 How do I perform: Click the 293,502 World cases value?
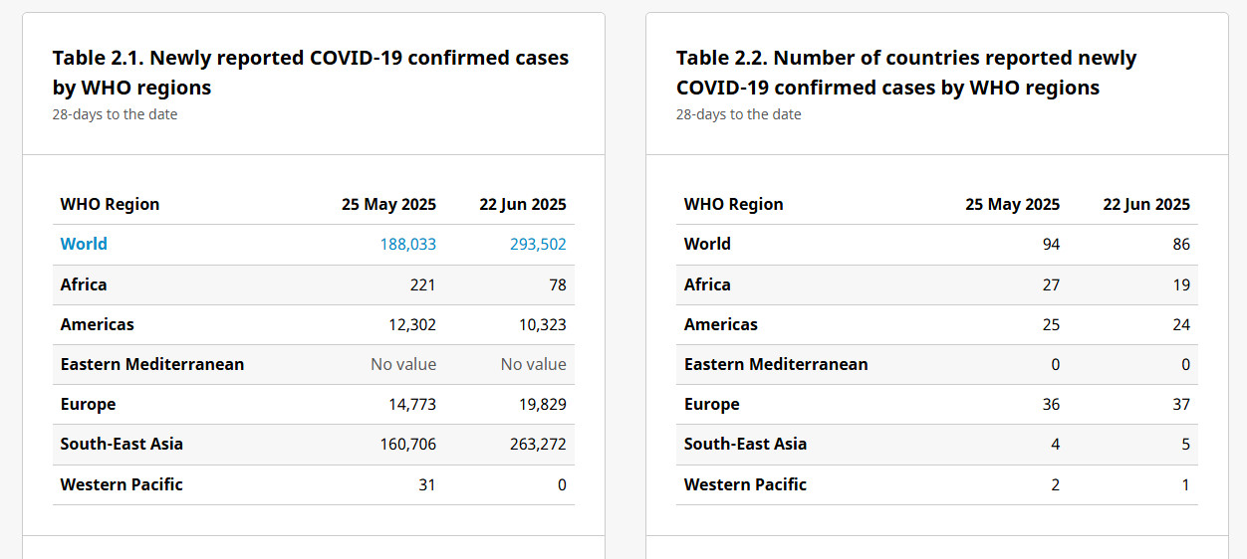pyautogui.click(x=538, y=244)
